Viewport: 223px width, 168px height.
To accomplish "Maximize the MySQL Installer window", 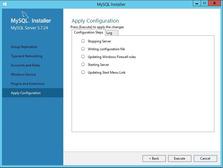I will 205,3.
